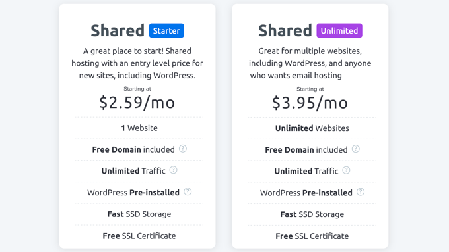Click 'WordPress Pre-installed' in Starter plan
This screenshot has height=252, width=449.
click(133, 193)
